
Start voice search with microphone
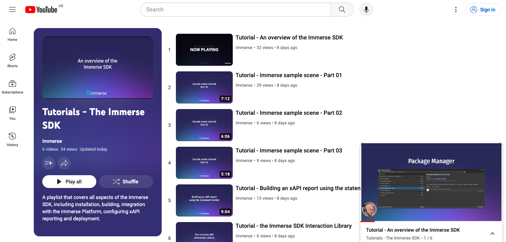point(366,10)
